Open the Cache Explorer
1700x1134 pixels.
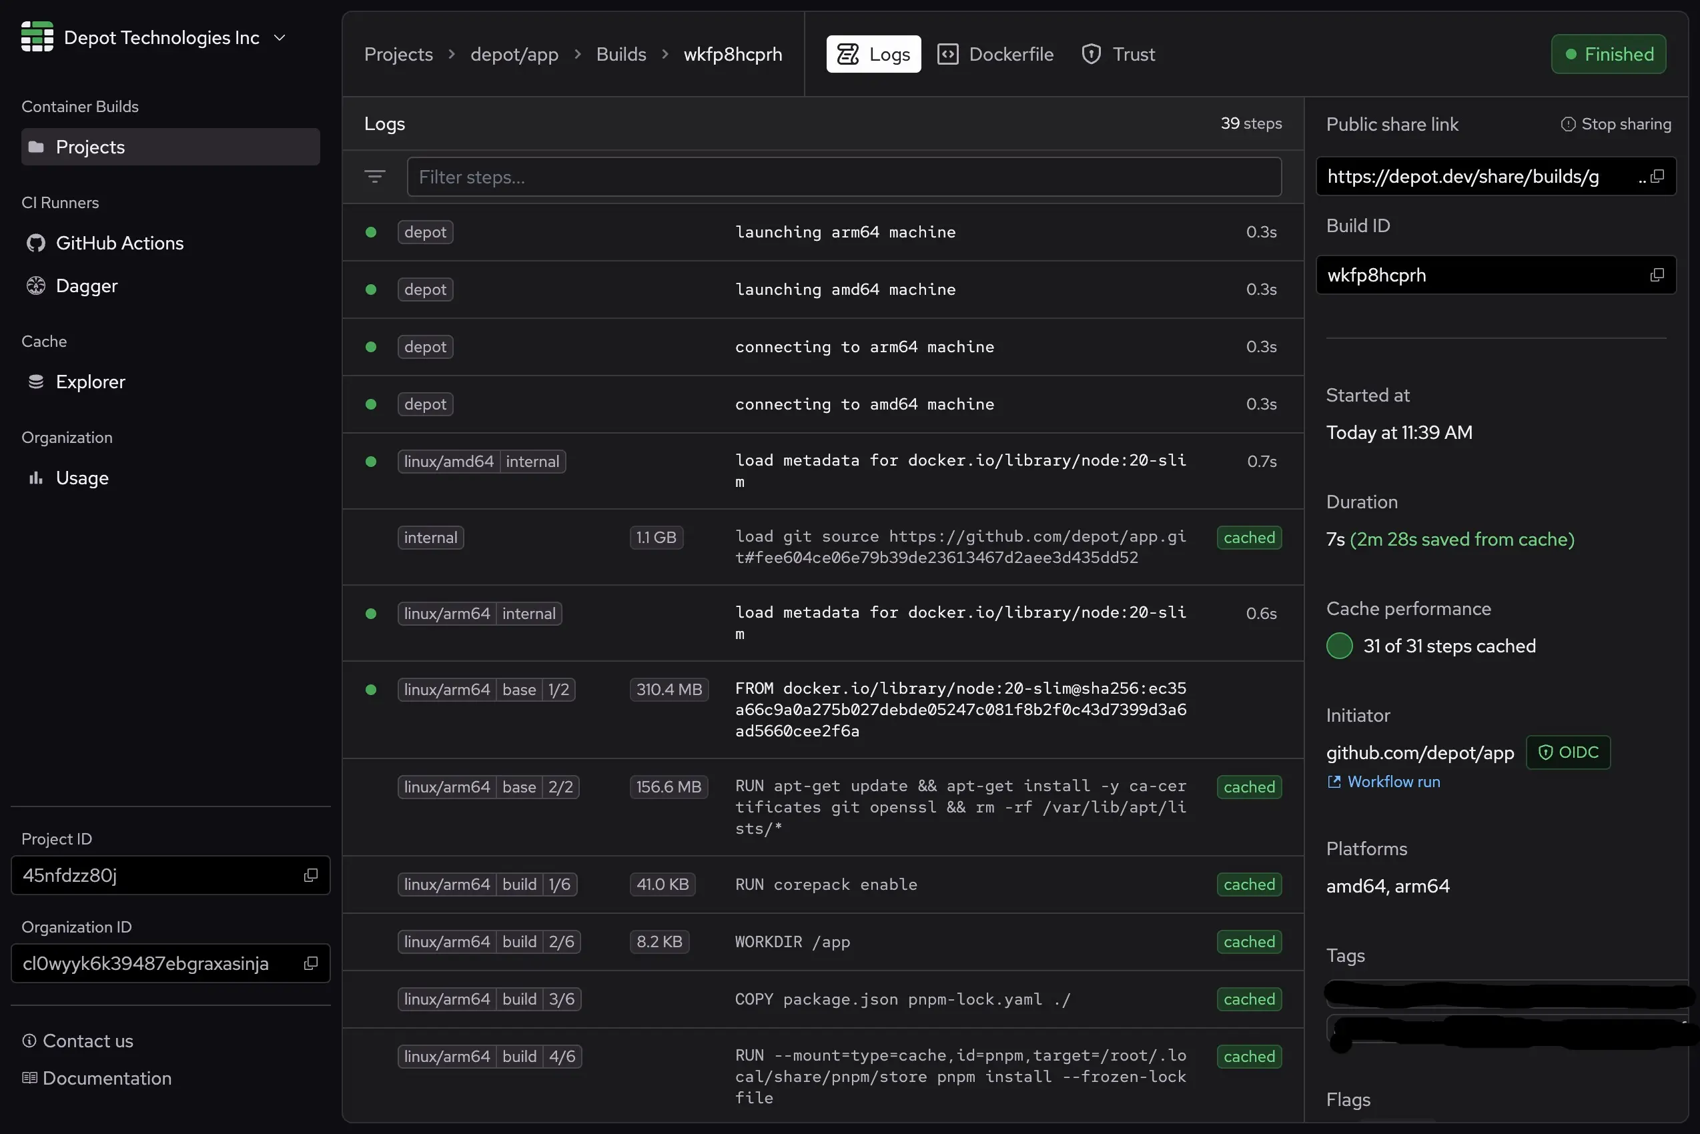click(x=89, y=382)
